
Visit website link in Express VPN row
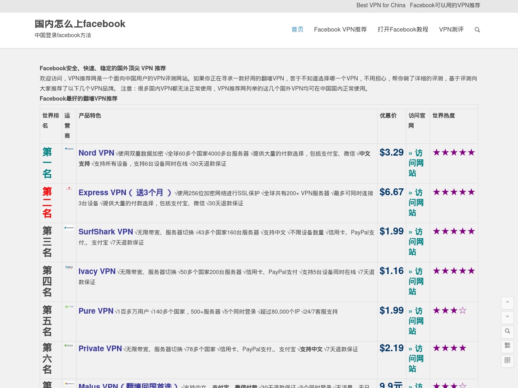[x=416, y=202]
